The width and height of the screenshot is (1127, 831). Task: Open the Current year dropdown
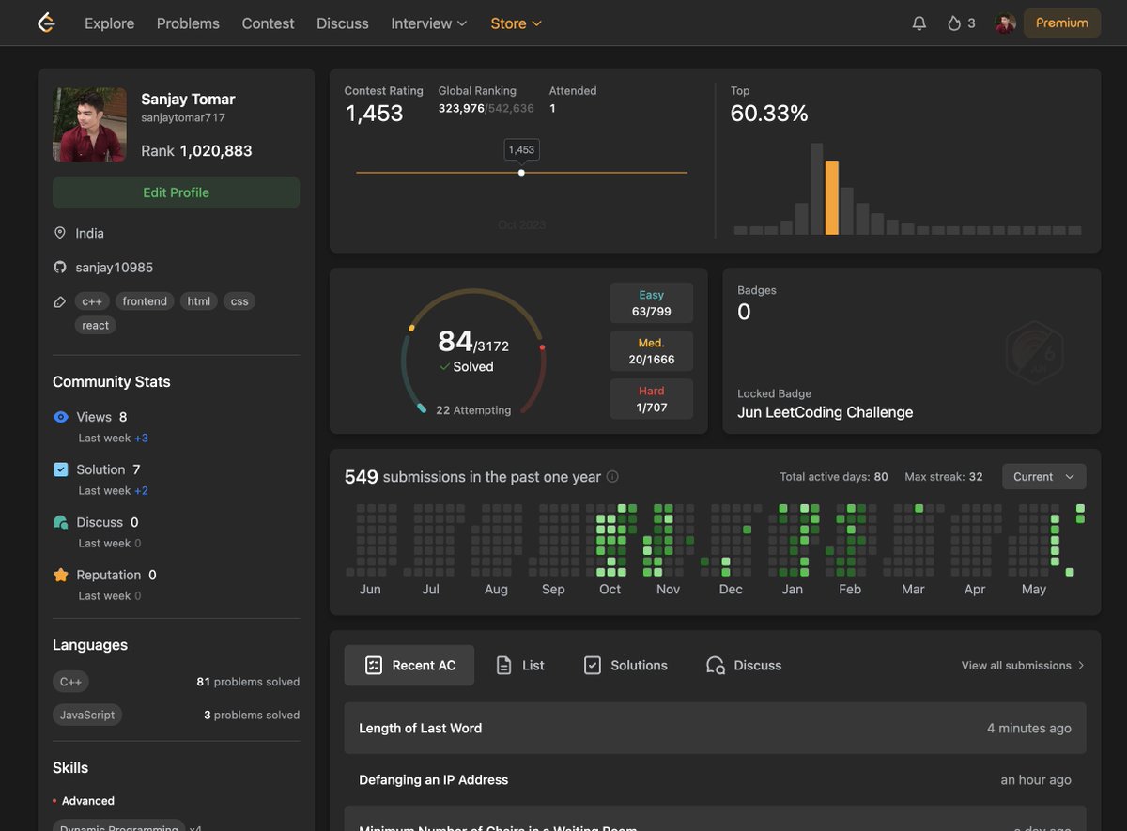(1044, 477)
